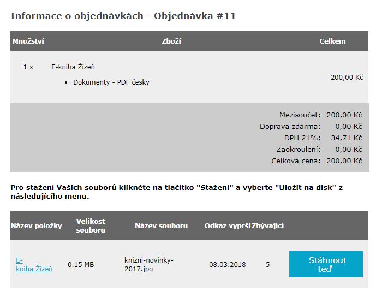Click the Celkem column header
The width and height of the screenshot is (376, 297).
pos(332,41)
